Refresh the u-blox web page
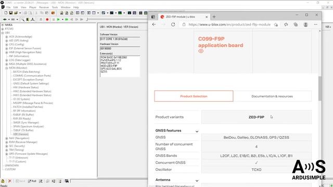 [x=173, y=24]
